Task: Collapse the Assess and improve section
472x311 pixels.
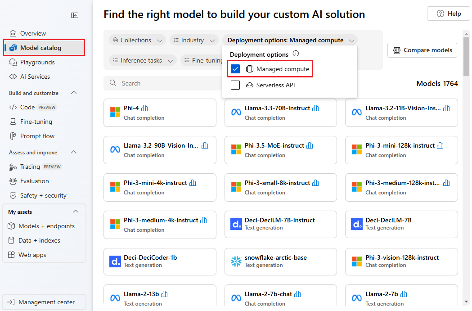Action: pos(74,152)
